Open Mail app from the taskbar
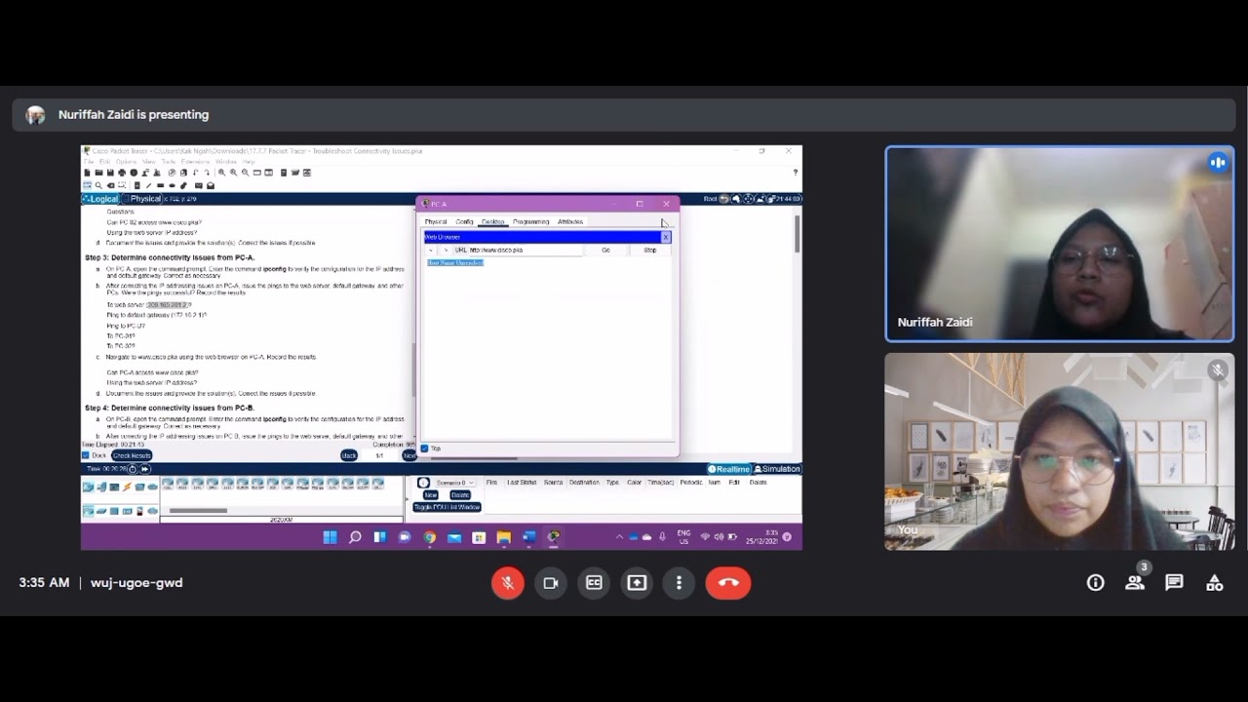Viewport: 1248px width, 702px height. coord(453,537)
